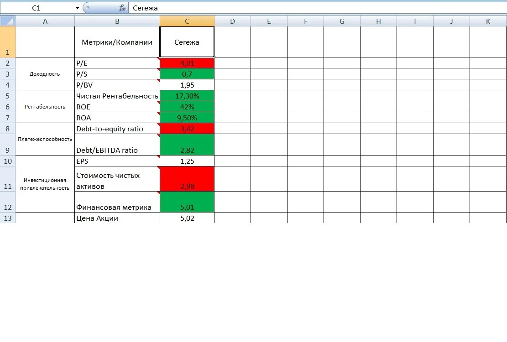
Task: Select column B header
Action: pyautogui.click(x=117, y=21)
